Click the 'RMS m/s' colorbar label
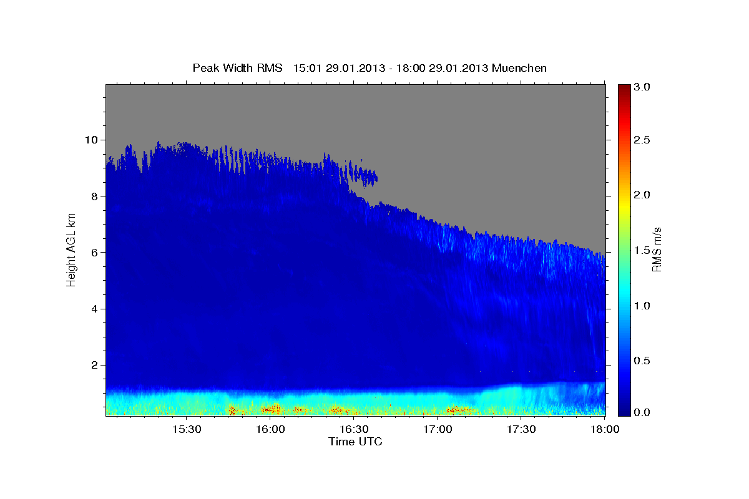749x499 pixels. 657,249
